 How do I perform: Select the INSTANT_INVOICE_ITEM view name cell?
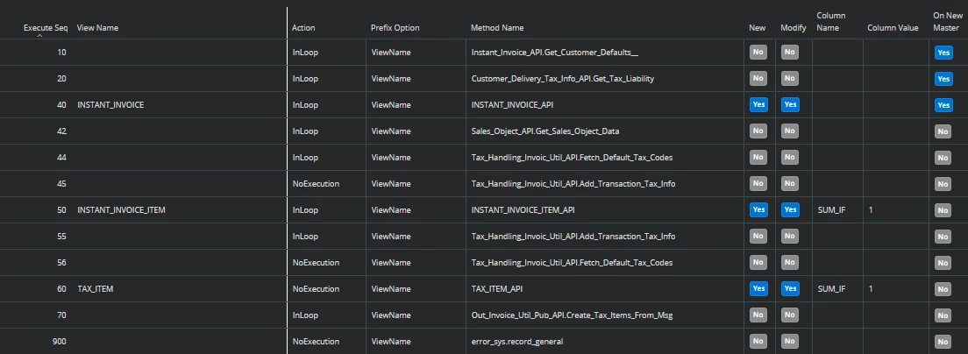click(x=121, y=210)
